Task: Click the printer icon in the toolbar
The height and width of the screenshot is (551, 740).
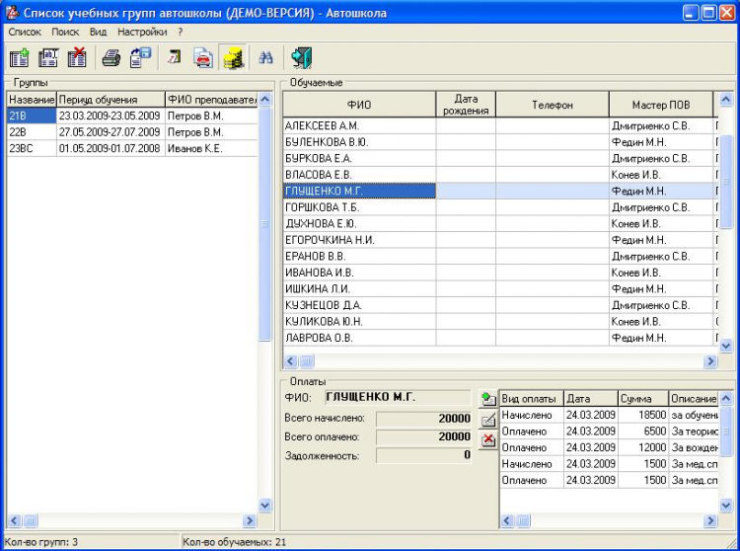Action: [x=111, y=58]
